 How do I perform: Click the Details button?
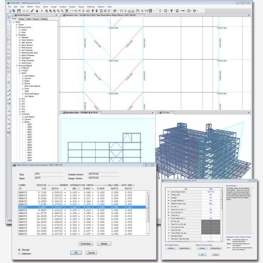[x=104, y=243]
